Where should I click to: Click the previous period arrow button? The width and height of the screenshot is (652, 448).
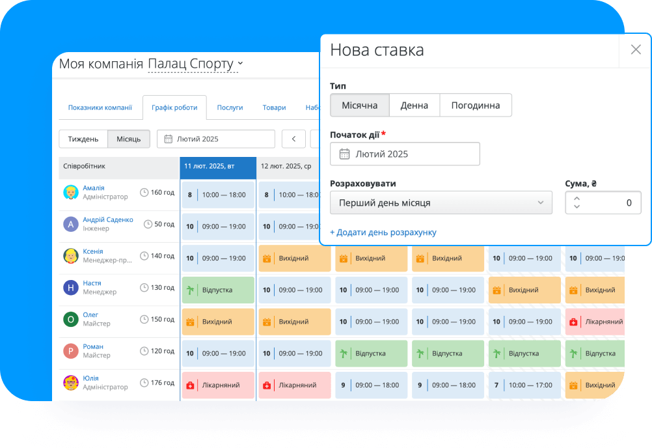pyautogui.click(x=293, y=139)
